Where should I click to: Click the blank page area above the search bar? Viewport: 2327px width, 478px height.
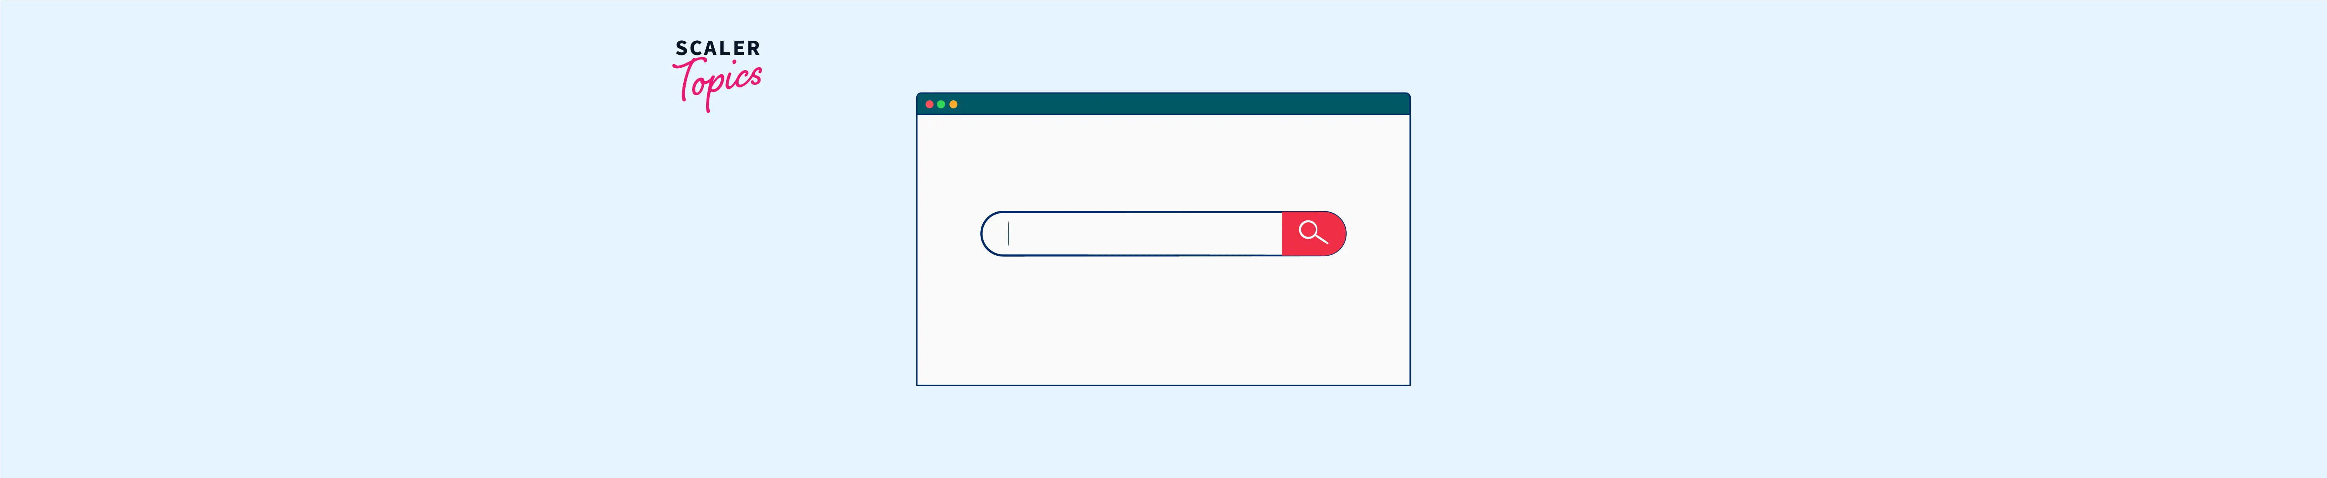point(1163,163)
